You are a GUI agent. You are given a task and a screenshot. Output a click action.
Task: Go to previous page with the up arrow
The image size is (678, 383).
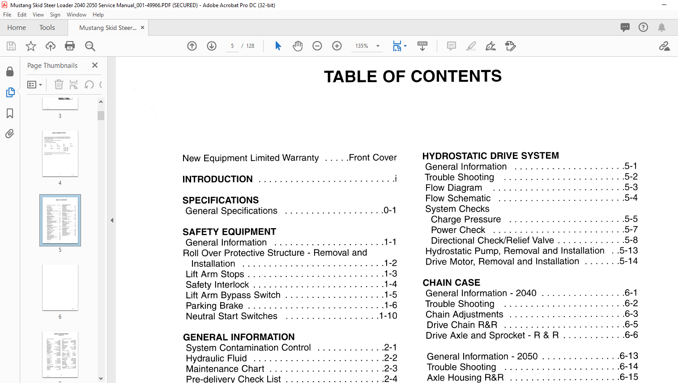pos(192,46)
